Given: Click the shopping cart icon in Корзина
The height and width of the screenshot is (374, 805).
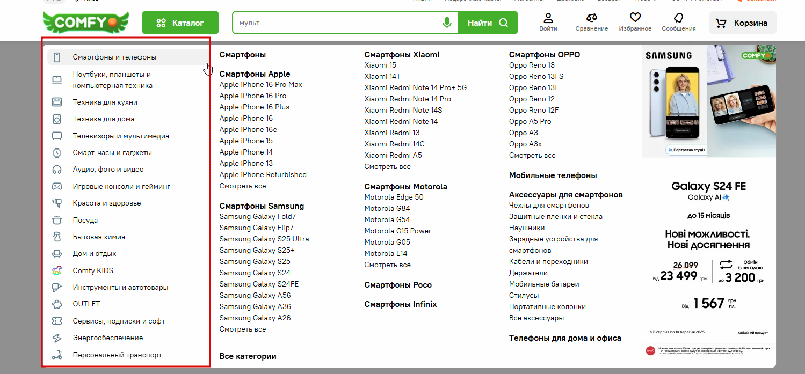Looking at the screenshot, I should 721,23.
